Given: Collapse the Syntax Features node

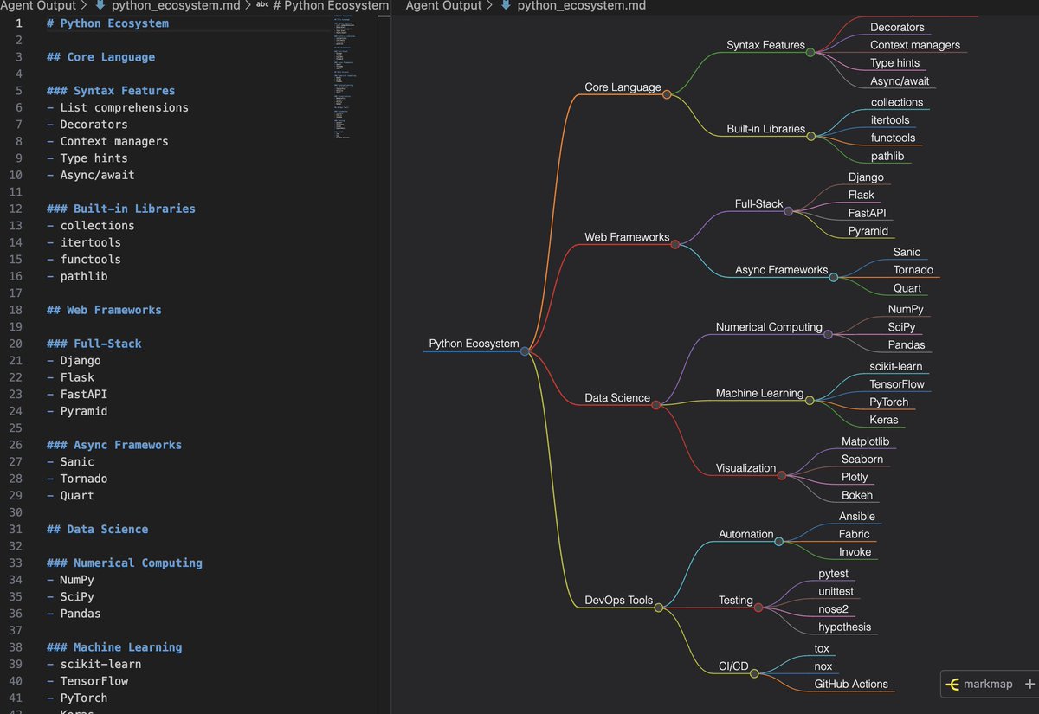Looking at the screenshot, I should coord(810,52).
